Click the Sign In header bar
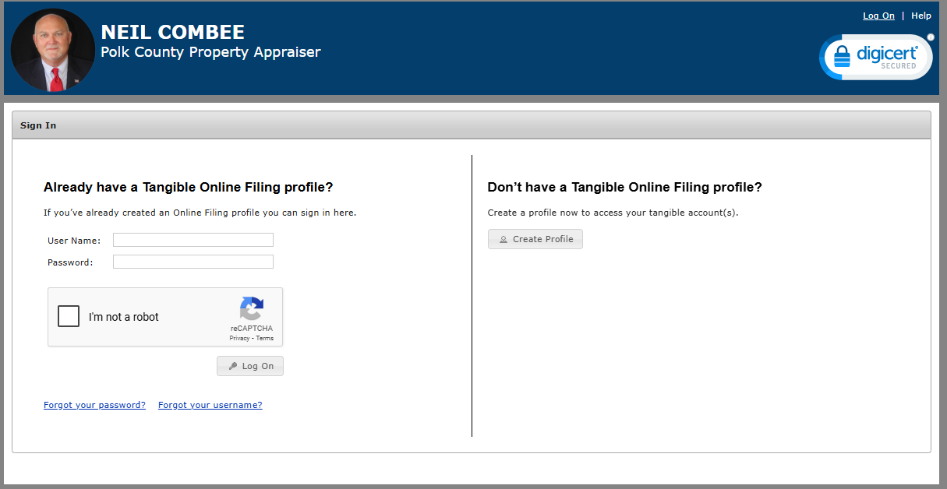 [x=38, y=125]
